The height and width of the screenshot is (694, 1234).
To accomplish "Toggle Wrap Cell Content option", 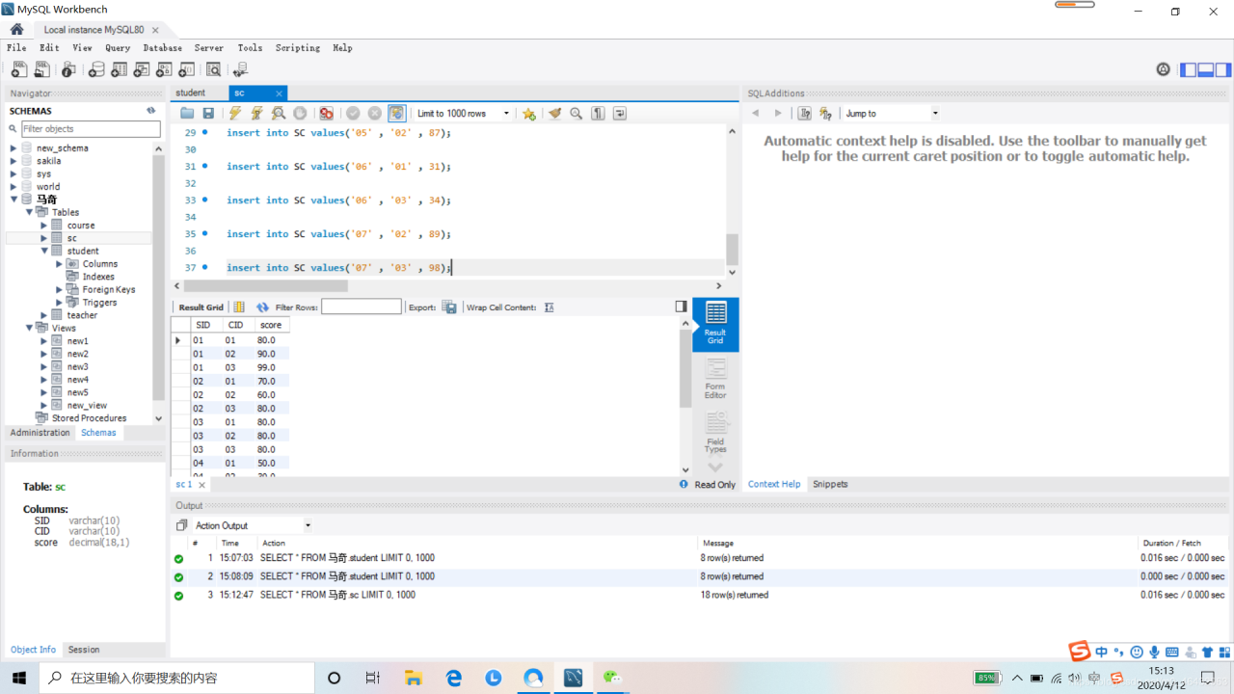I will click(x=549, y=307).
